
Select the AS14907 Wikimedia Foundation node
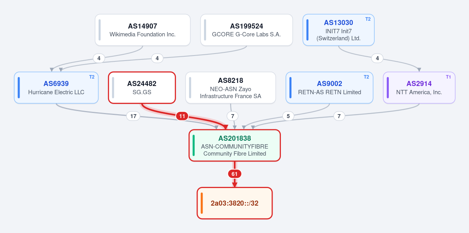[143, 30]
